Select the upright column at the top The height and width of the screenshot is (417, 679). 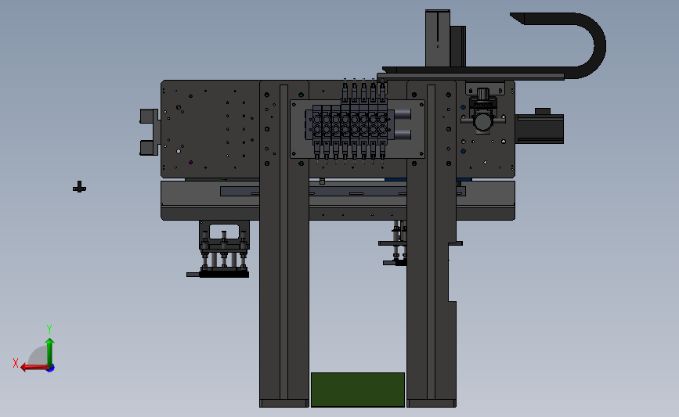point(438,38)
